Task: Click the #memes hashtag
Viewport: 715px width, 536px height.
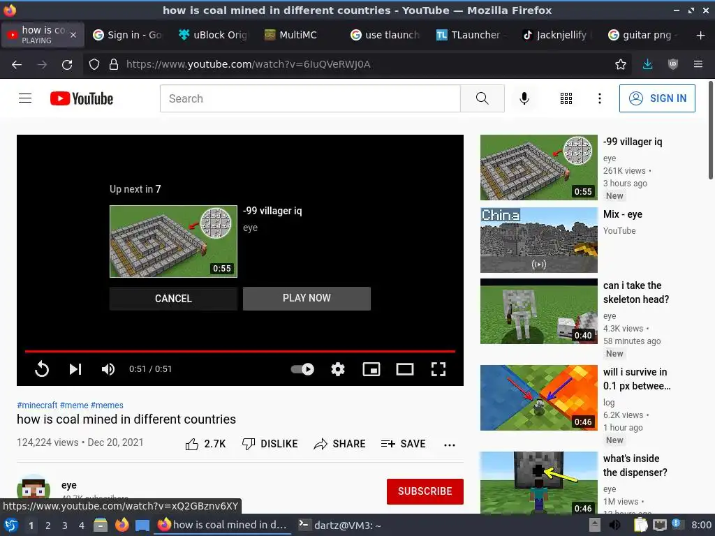Action: (x=107, y=405)
